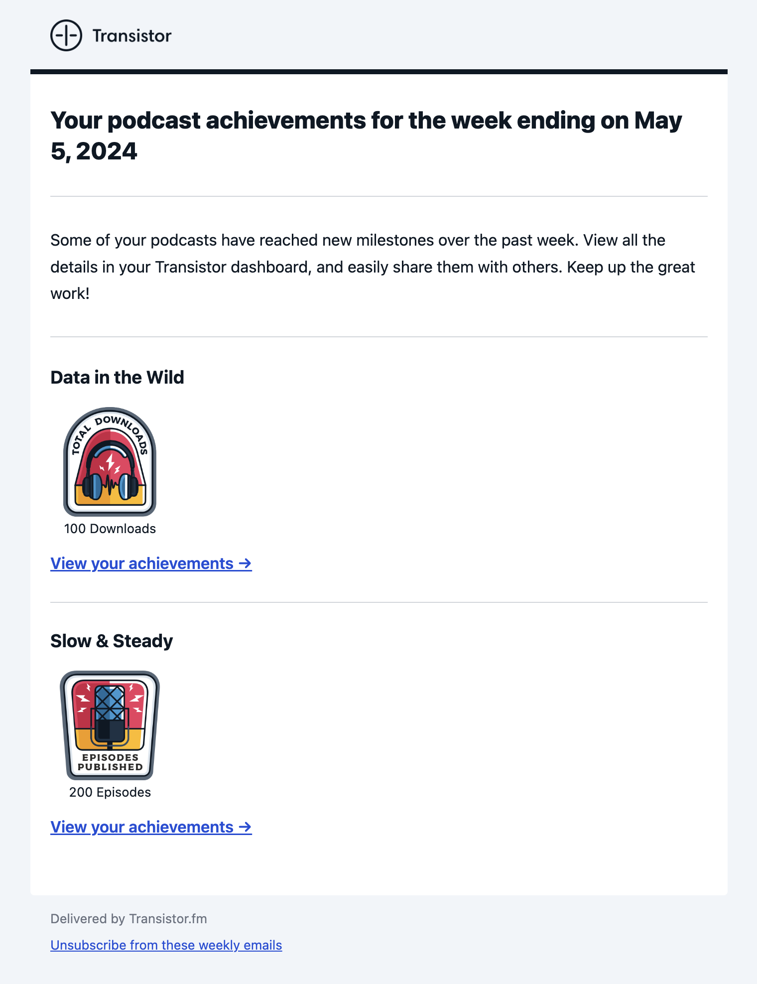This screenshot has width=757, height=984.
Task: Select the Slow & Steady heading
Action: 111,641
